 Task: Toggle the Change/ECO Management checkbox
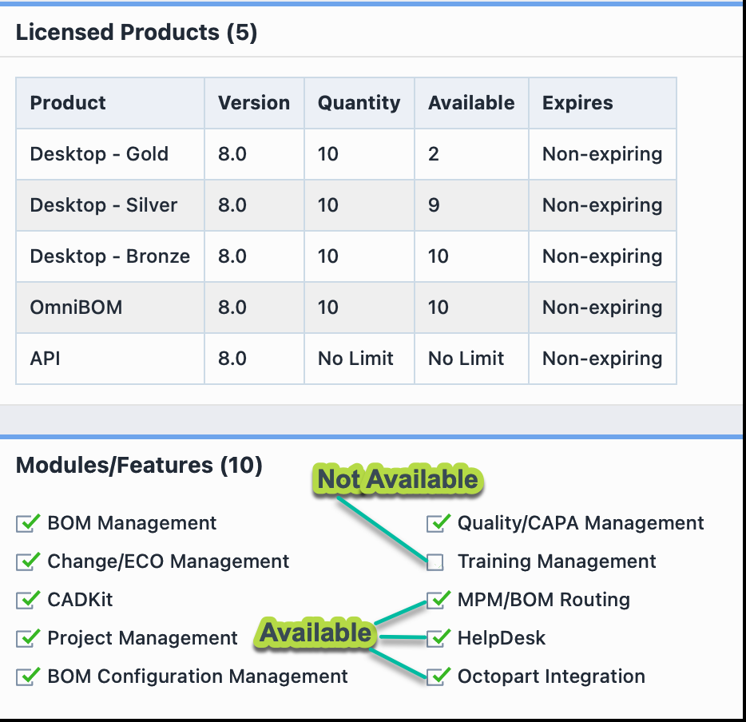pos(26,561)
